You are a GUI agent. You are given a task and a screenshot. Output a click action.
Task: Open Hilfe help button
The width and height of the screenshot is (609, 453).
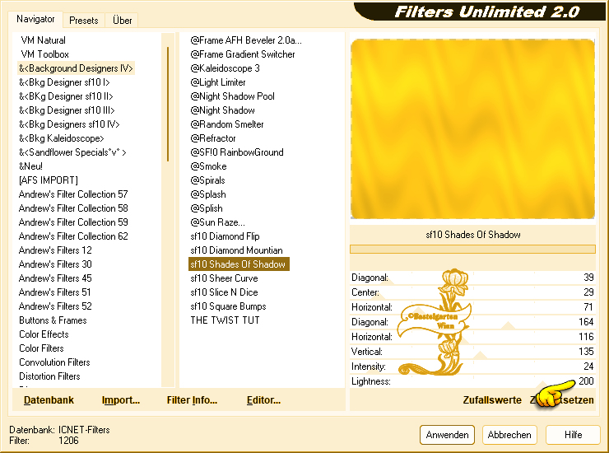coord(573,434)
